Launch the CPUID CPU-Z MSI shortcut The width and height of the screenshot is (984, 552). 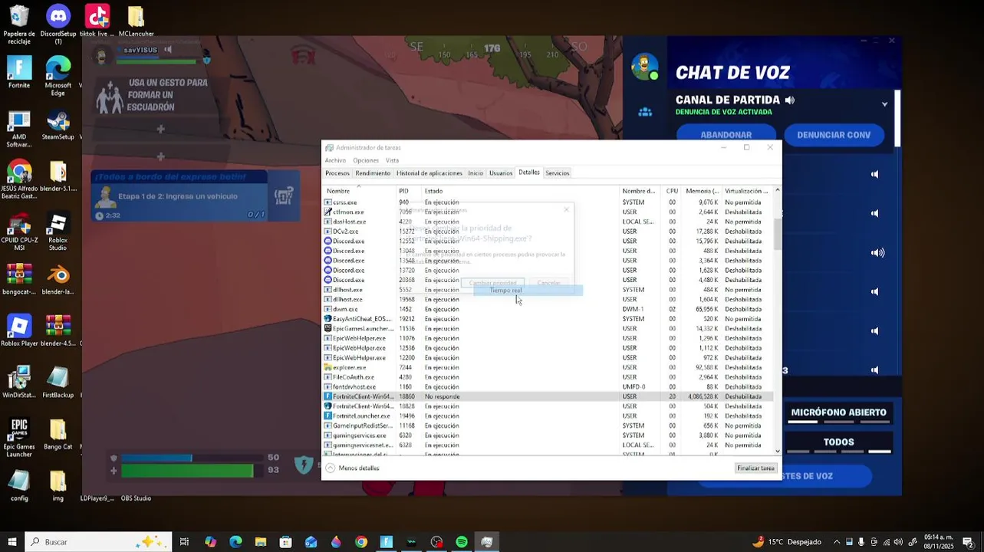[19, 232]
